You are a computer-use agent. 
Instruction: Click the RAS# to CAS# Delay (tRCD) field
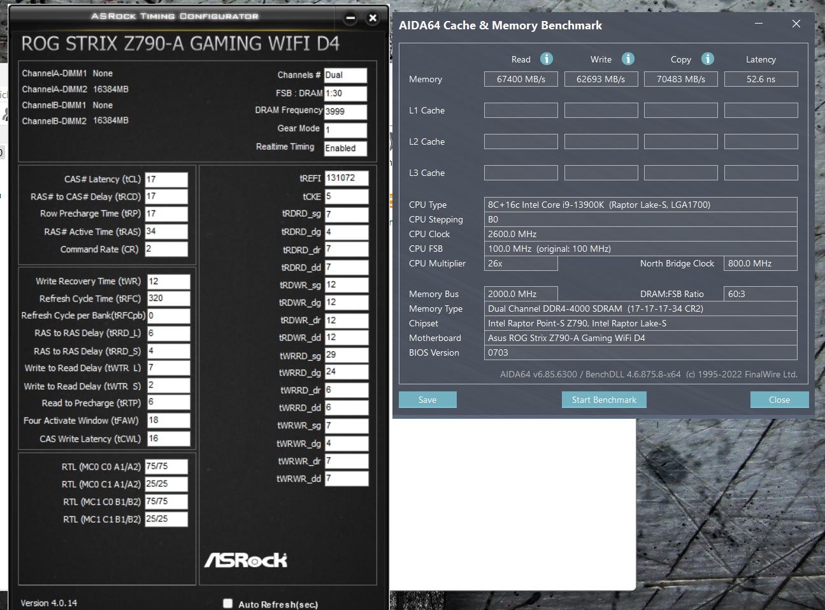point(166,196)
